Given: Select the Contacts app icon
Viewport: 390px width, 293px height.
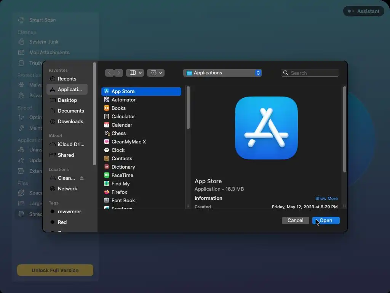Looking at the screenshot, I should pos(107,158).
